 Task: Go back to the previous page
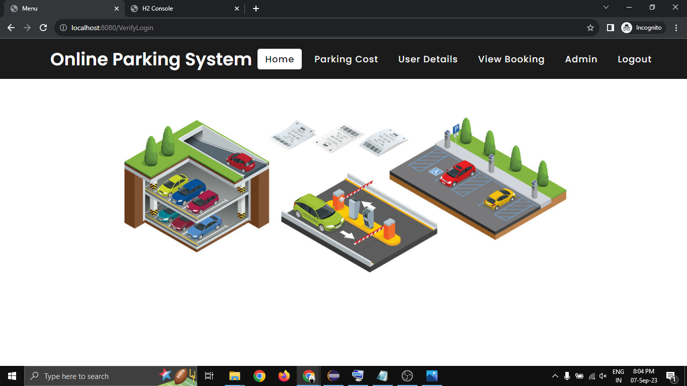(x=11, y=28)
